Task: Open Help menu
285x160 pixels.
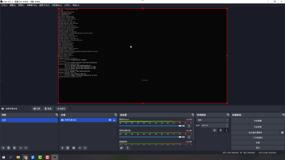Action: point(76,5)
